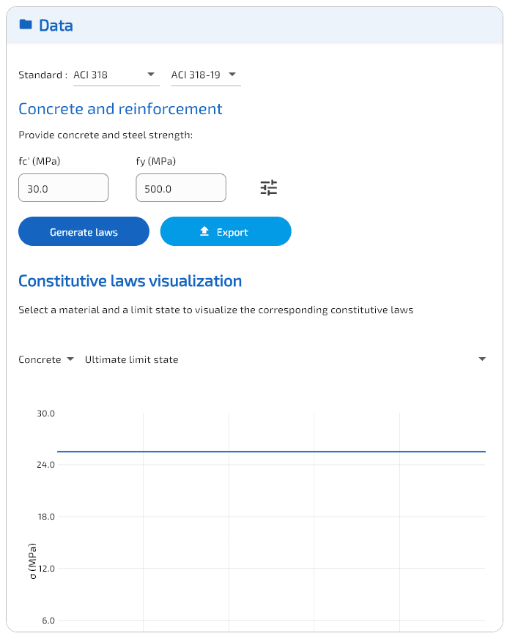Click the 30.0 y-axis tick label
The height and width of the screenshot is (636, 507).
coord(46,414)
